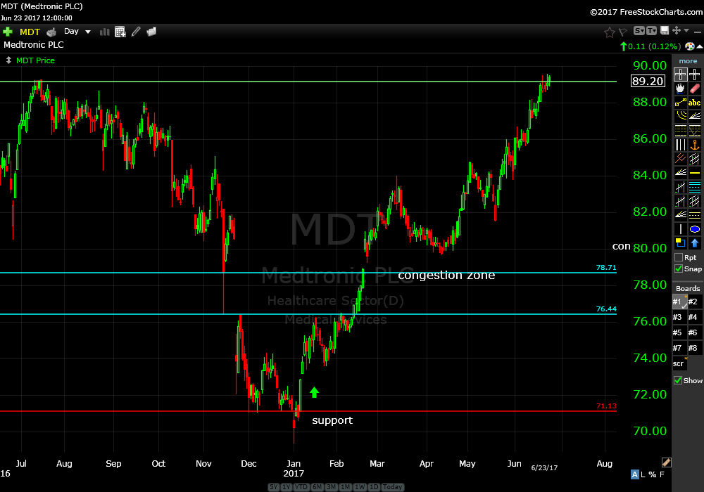This screenshot has width=704, height=492.
Task: Expand the 'more' drawing tools list
Action: 688,61
